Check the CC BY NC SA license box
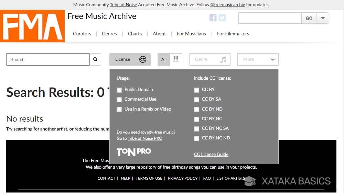Viewport: 344px width, 193px height. pos(196,128)
